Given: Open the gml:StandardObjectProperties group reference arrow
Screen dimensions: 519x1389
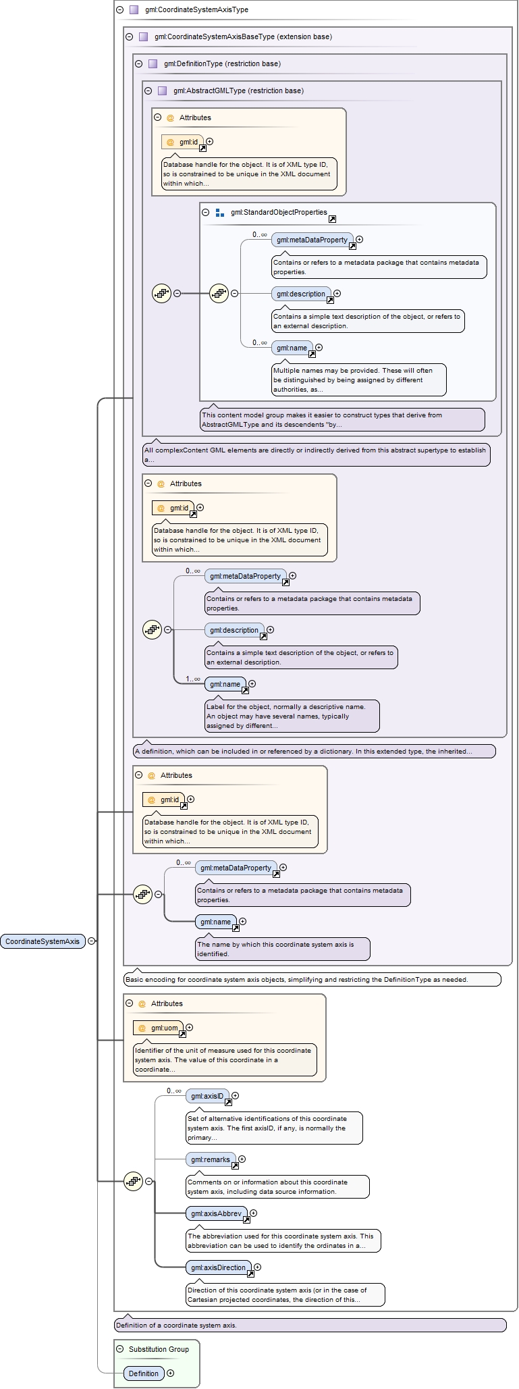Looking at the screenshot, I should (x=332, y=219).
